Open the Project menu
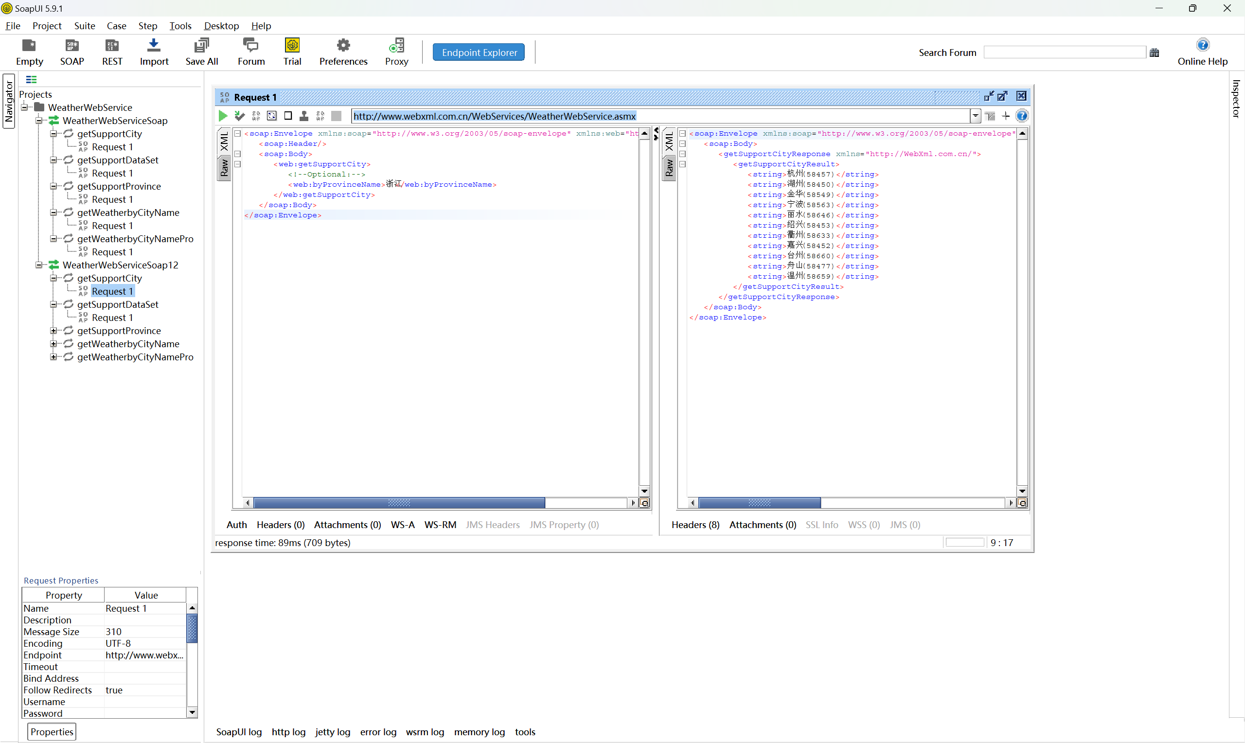 click(47, 26)
